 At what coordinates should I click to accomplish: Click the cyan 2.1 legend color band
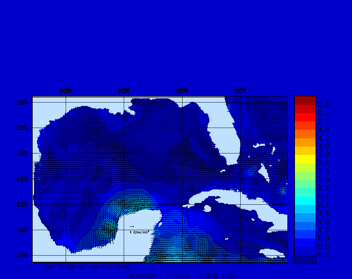point(305,201)
